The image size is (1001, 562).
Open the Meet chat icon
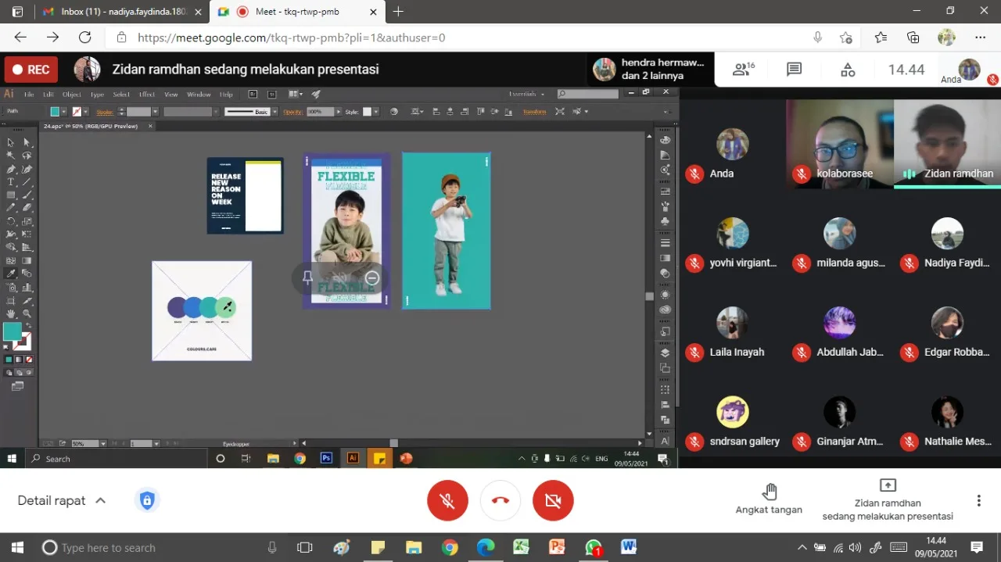click(x=795, y=70)
